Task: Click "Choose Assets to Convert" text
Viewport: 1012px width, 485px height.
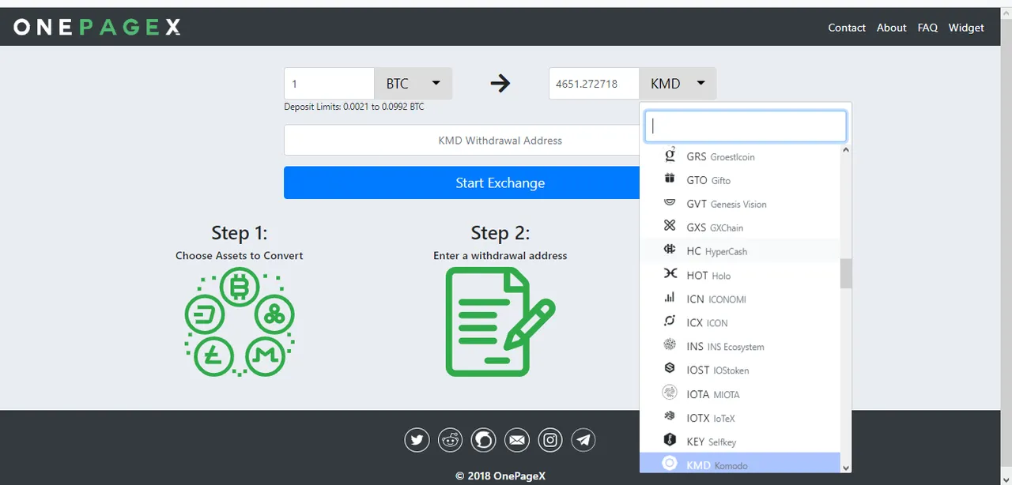Action: click(240, 256)
